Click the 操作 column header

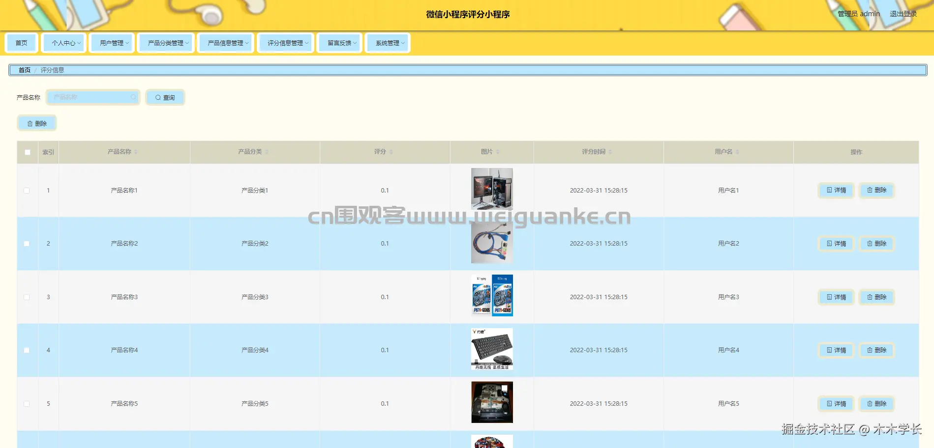click(x=856, y=152)
